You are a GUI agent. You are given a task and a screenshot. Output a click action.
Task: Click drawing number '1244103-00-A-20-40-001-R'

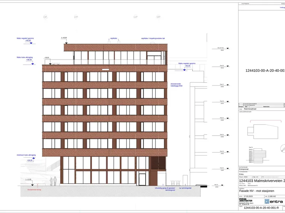point(261,208)
